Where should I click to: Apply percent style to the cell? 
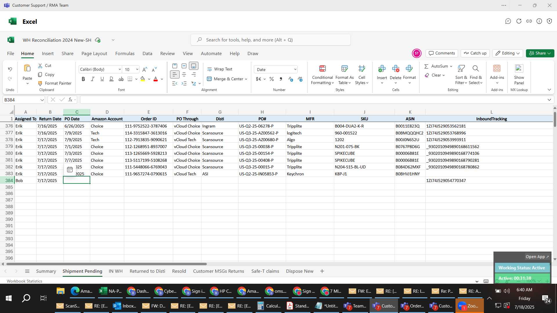(x=272, y=79)
